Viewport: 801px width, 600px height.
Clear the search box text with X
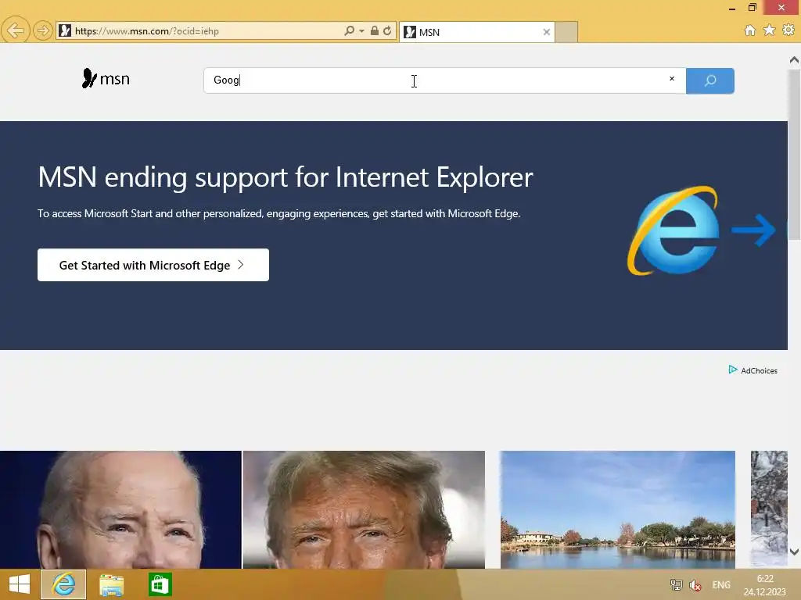click(x=672, y=79)
